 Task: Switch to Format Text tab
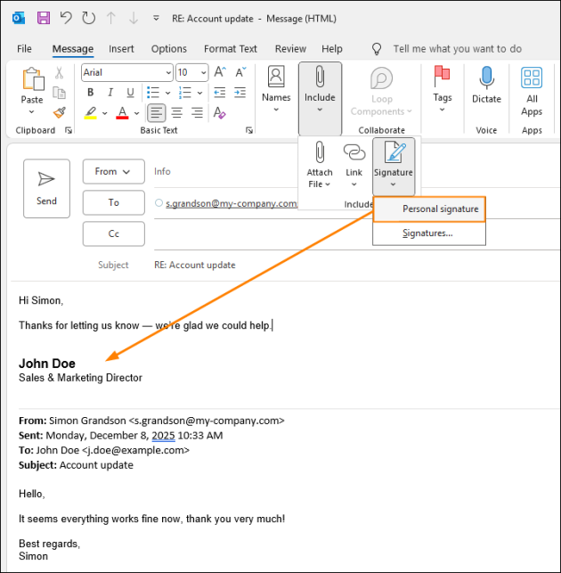(231, 49)
